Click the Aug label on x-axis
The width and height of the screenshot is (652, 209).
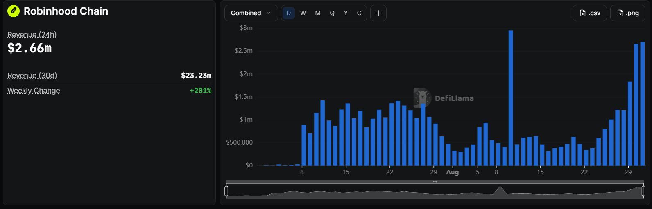click(453, 172)
